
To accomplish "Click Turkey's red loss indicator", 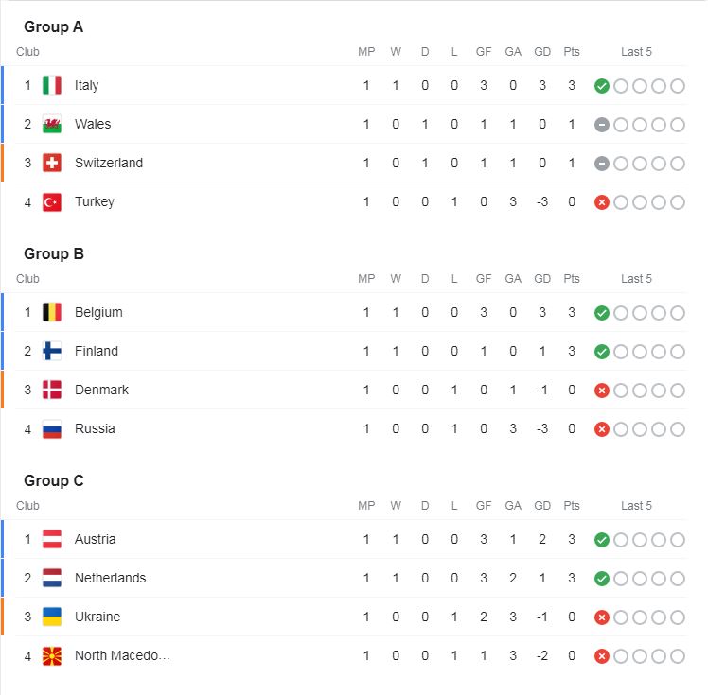I will (x=601, y=202).
